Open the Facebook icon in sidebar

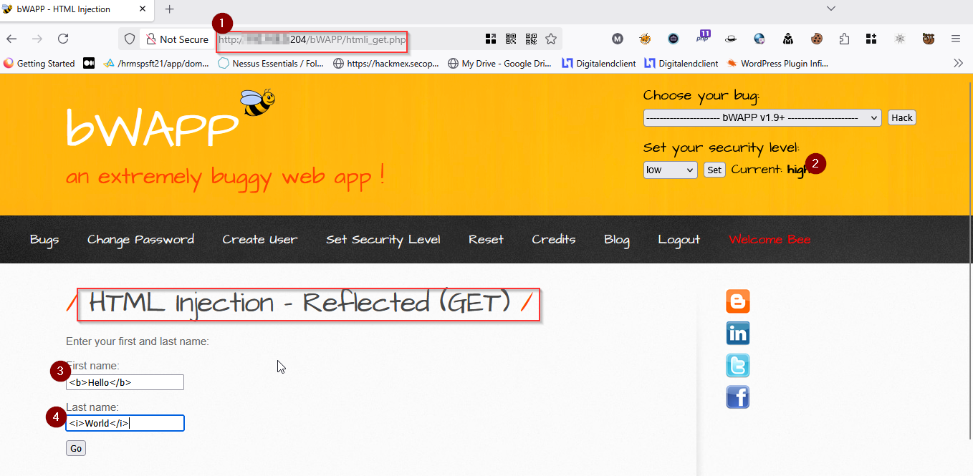tap(738, 397)
